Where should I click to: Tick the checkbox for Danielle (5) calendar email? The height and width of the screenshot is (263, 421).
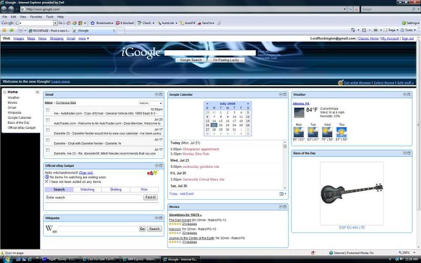pos(48,130)
